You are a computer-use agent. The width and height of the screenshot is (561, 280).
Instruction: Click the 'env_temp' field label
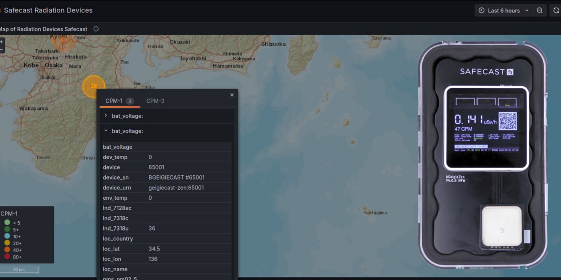[115, 198]
